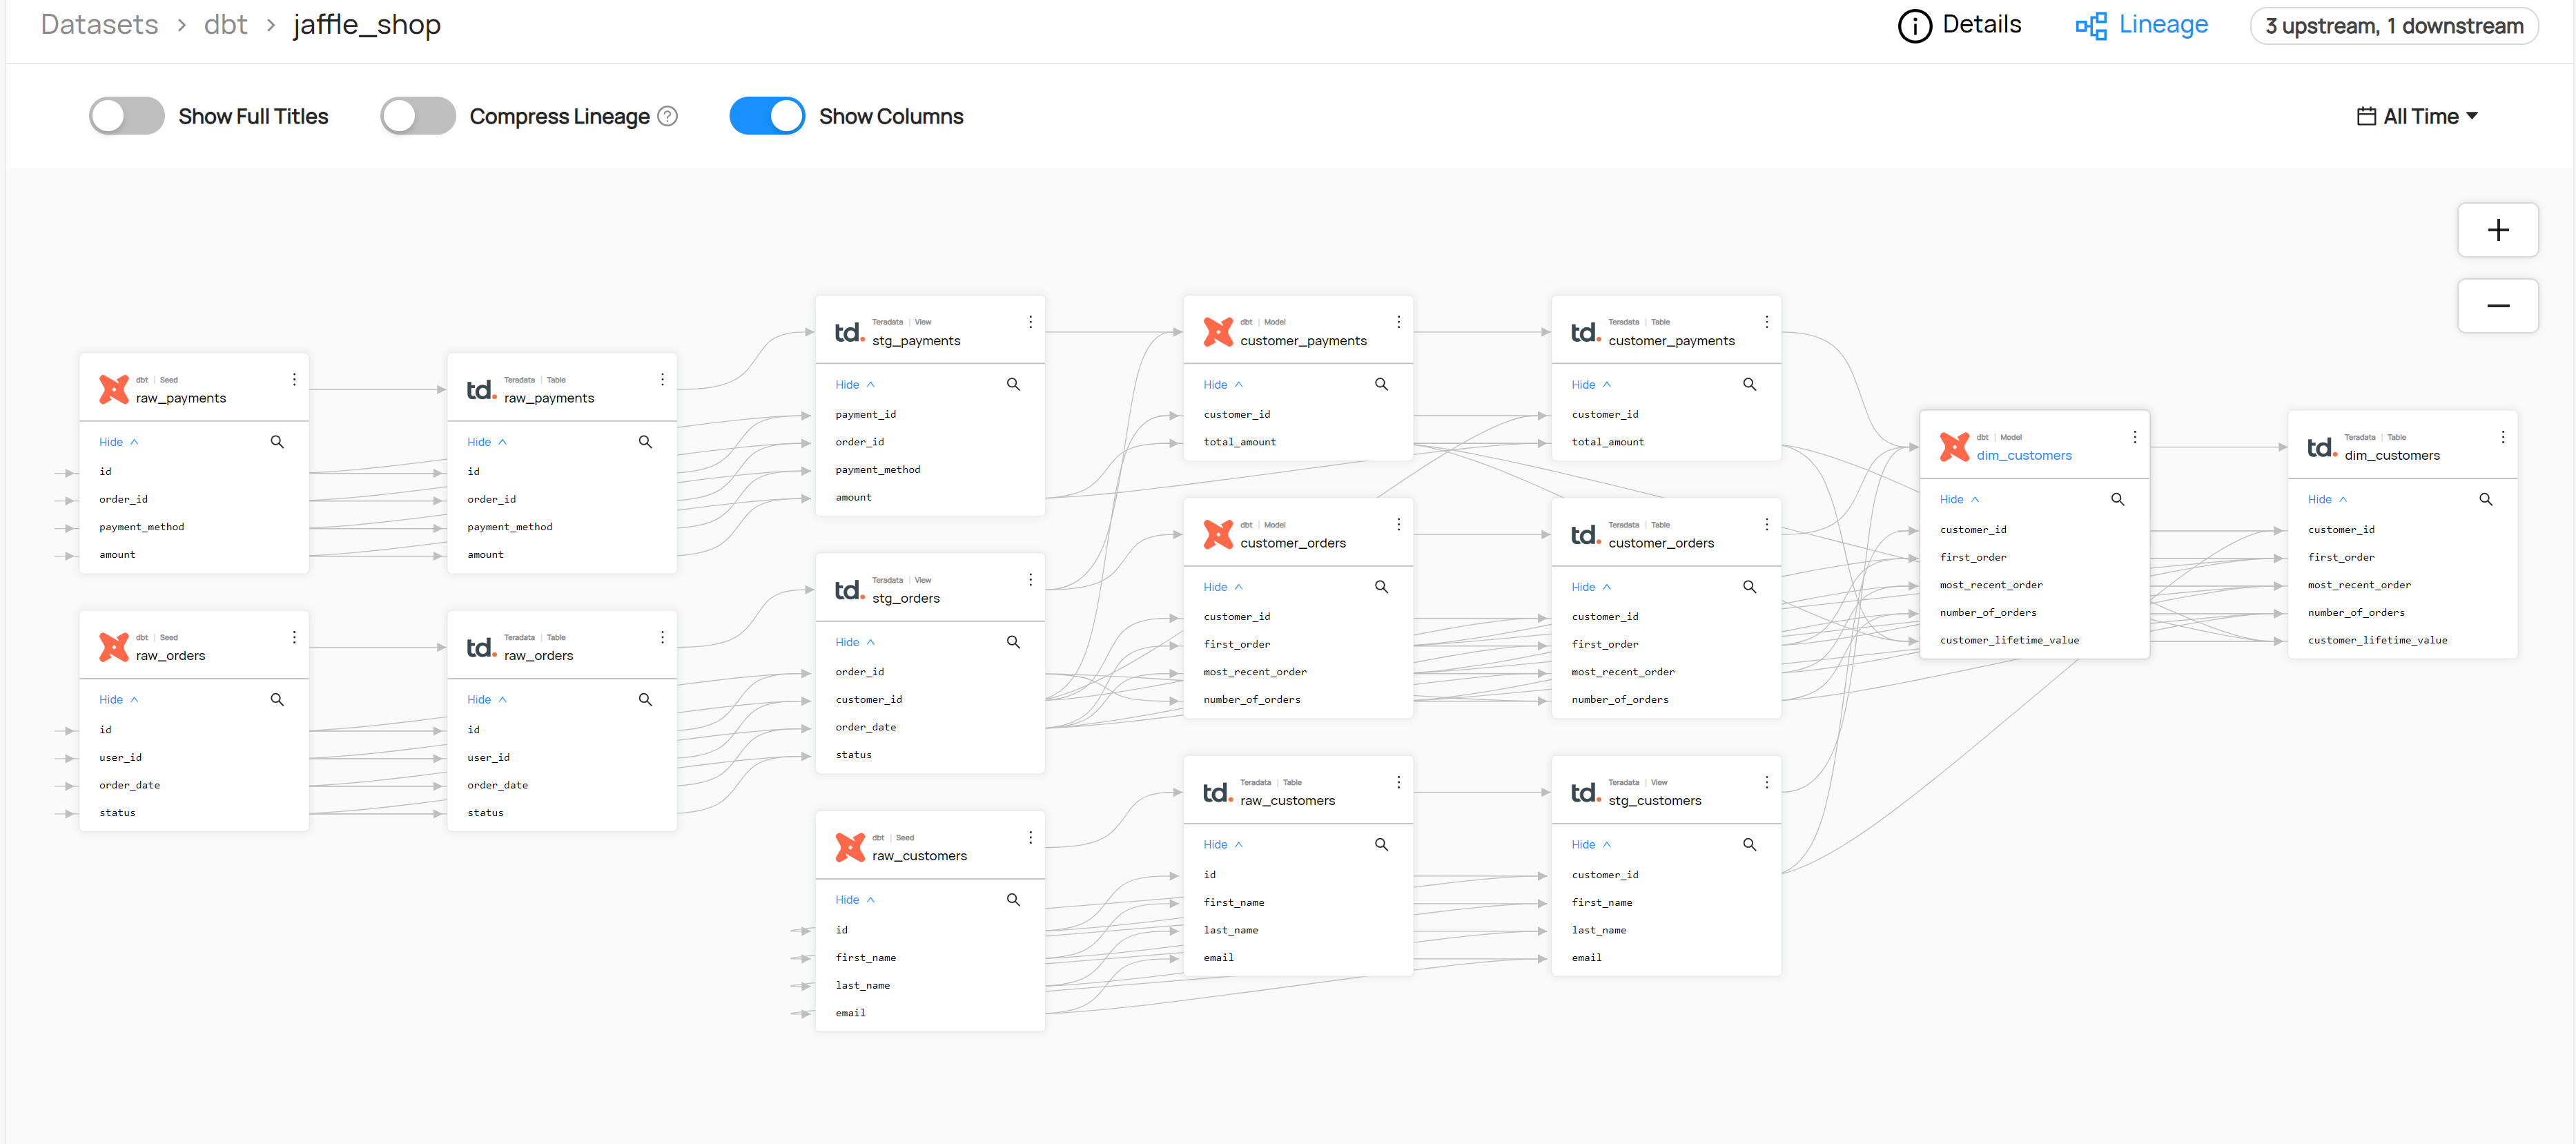Screen dimensions: 2576x1144
Task: Select status column in stg_orders
Action: point(854,755)
